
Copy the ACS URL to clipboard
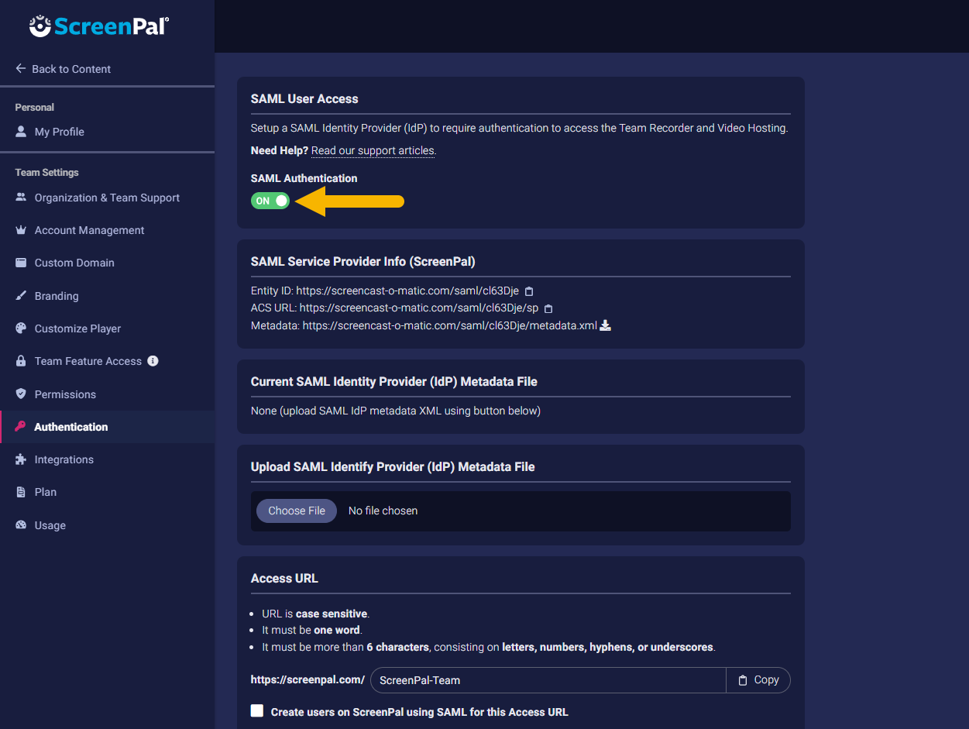tap(548, 308)
